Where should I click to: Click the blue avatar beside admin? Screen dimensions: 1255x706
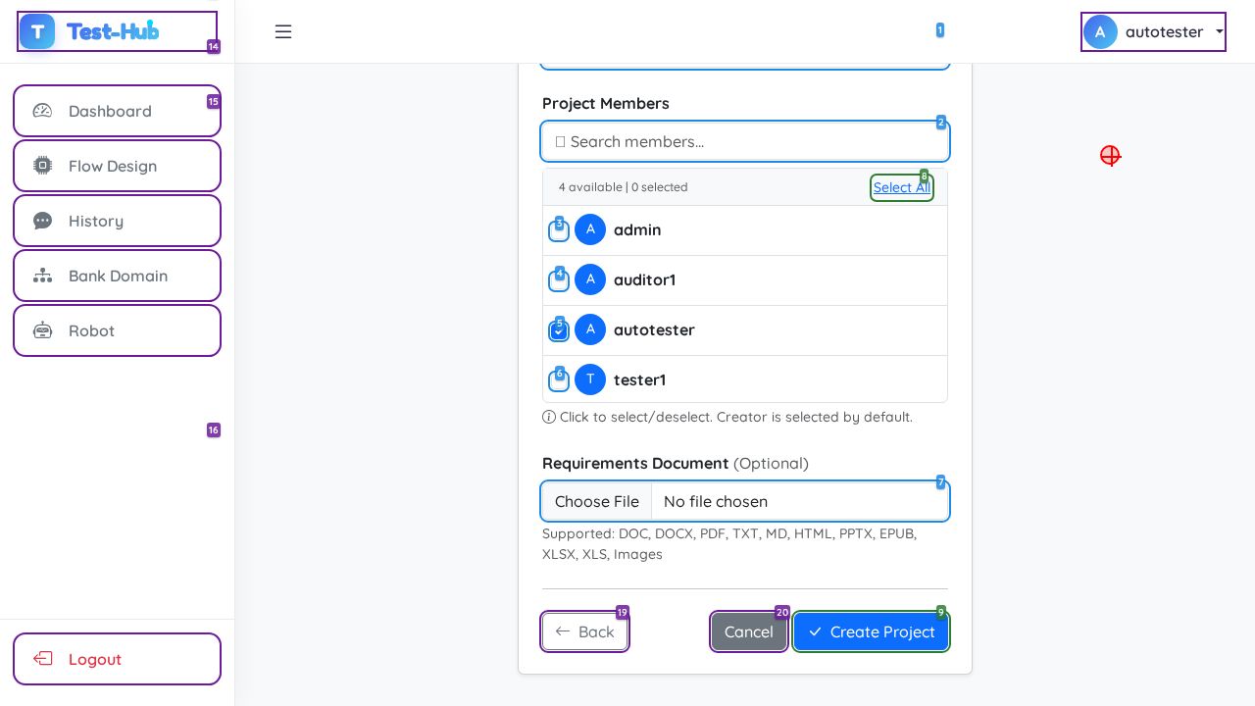click(x=590, y=229)
